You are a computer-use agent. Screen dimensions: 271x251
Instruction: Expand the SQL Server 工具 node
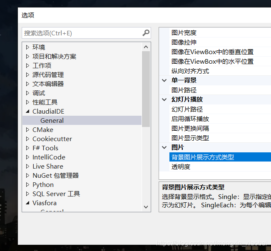(x=27, y=194)
